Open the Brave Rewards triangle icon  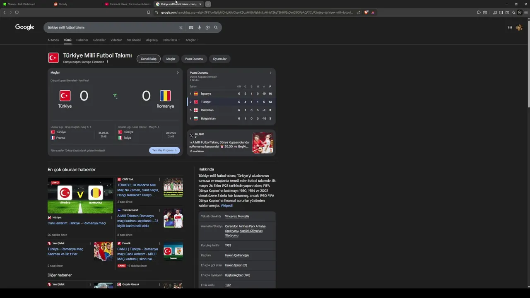pyautogui.click(x=373, y=12)
